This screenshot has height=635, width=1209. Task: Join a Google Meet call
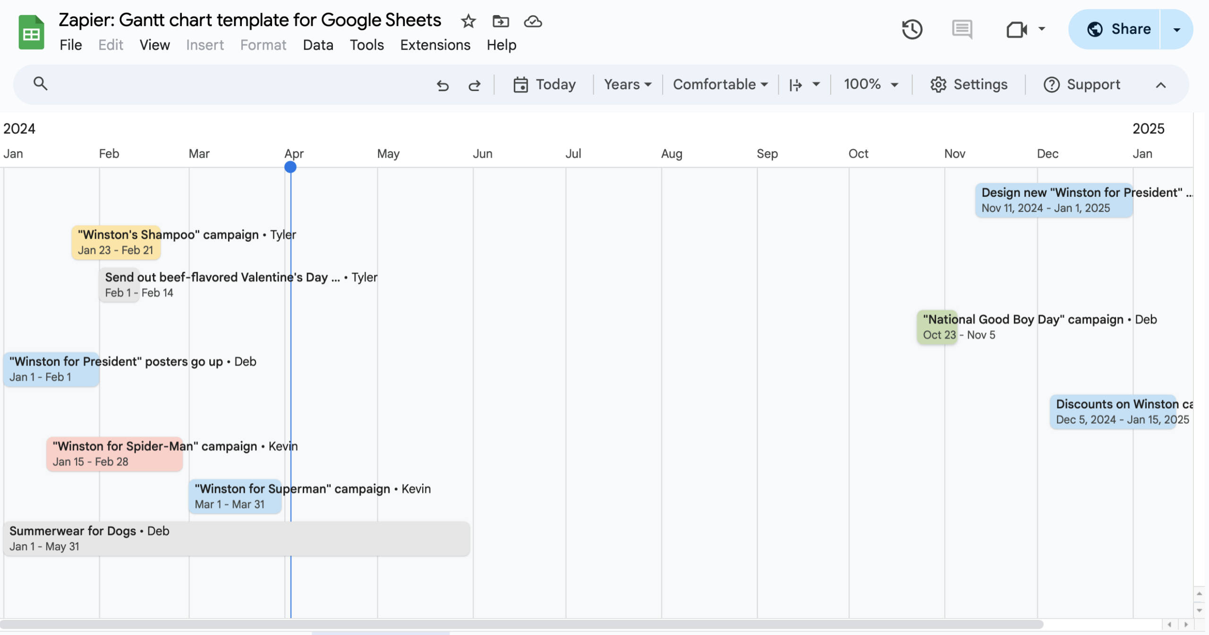(1017, 29)
